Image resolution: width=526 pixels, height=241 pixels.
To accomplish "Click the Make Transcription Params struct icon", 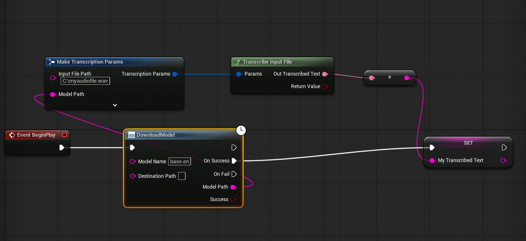I will 52,62.
